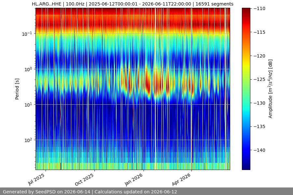Click the −120 colorbar tick label
293x195 pixels.
point(259,56)
